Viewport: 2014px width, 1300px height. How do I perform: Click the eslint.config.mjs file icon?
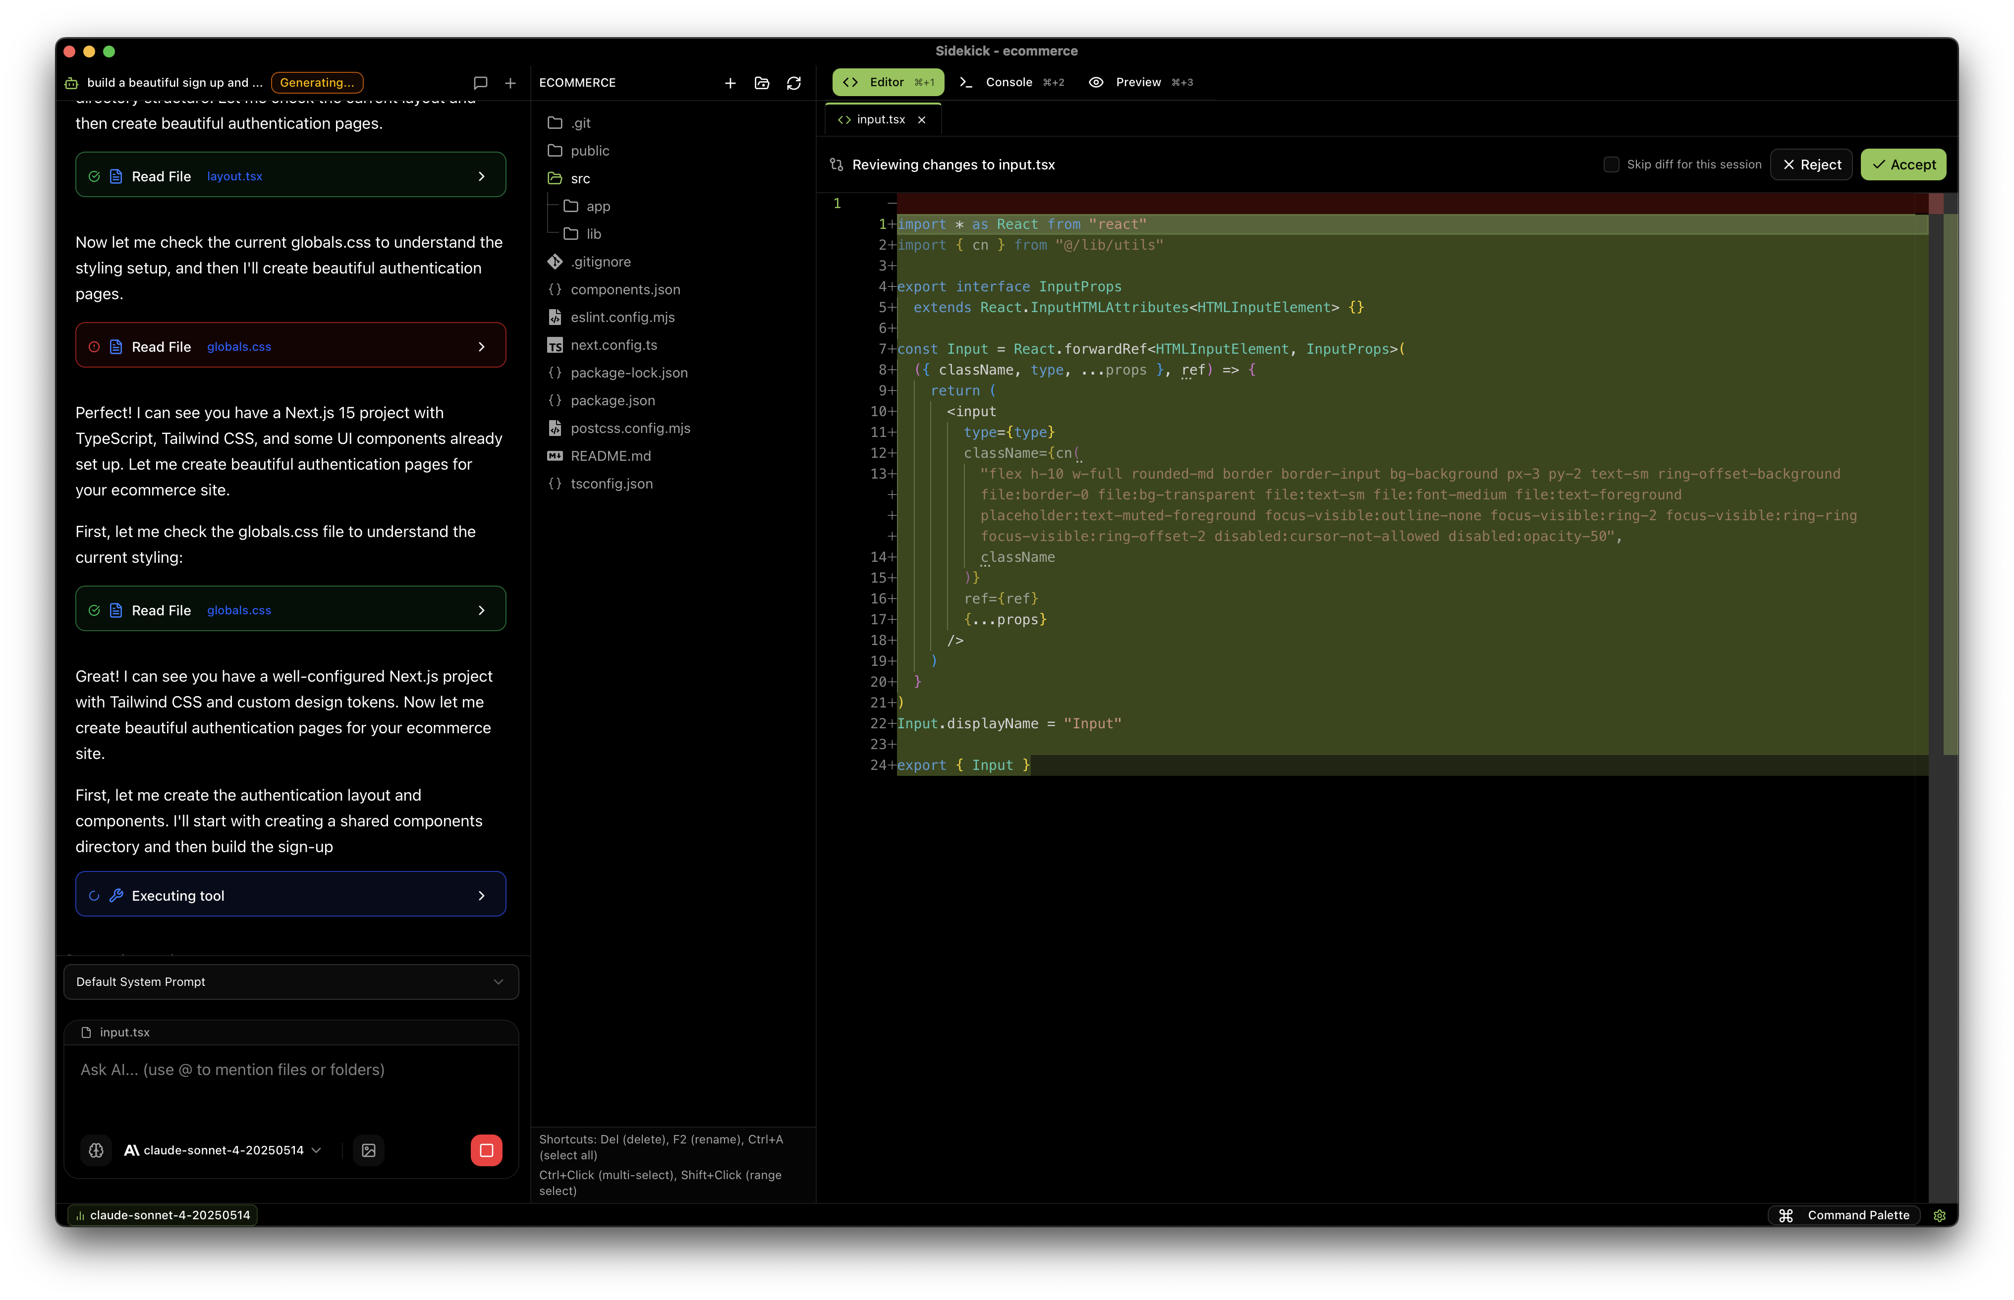tap(555, 318)
